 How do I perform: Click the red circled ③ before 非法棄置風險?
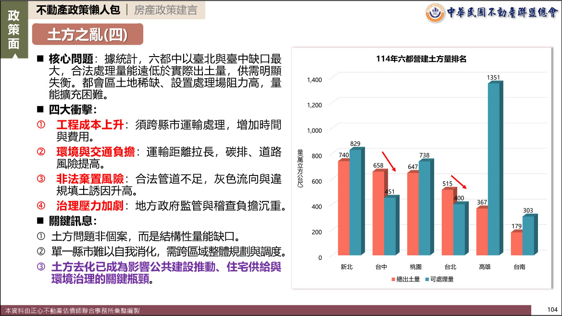tap(41, 179)
